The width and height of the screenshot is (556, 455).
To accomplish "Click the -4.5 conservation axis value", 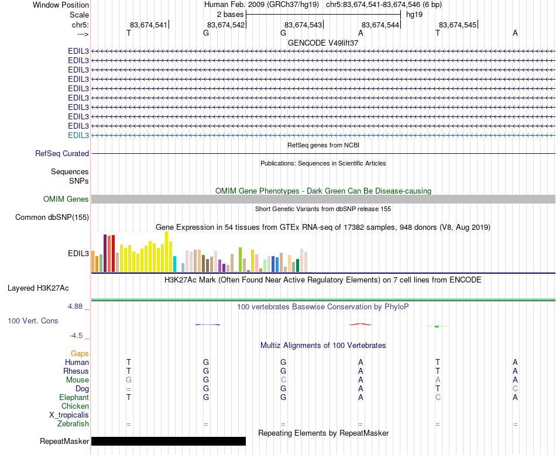I will pyautogui.click(x=76, y=335).
